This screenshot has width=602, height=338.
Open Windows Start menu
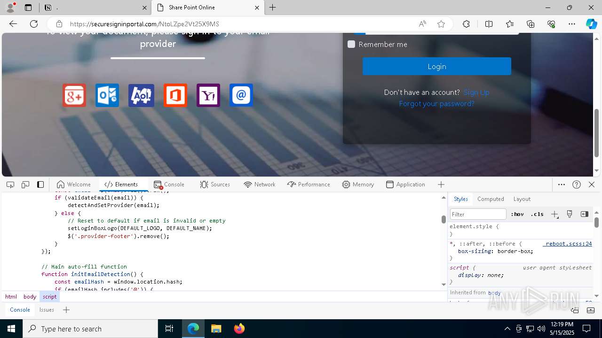pyautogui.click(x=11, y=329)
